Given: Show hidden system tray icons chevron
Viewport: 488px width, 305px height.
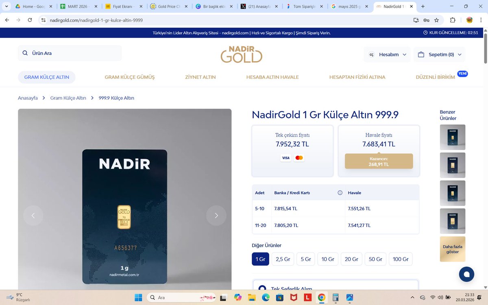Looking at the screenshot, I should coord(412,297).
